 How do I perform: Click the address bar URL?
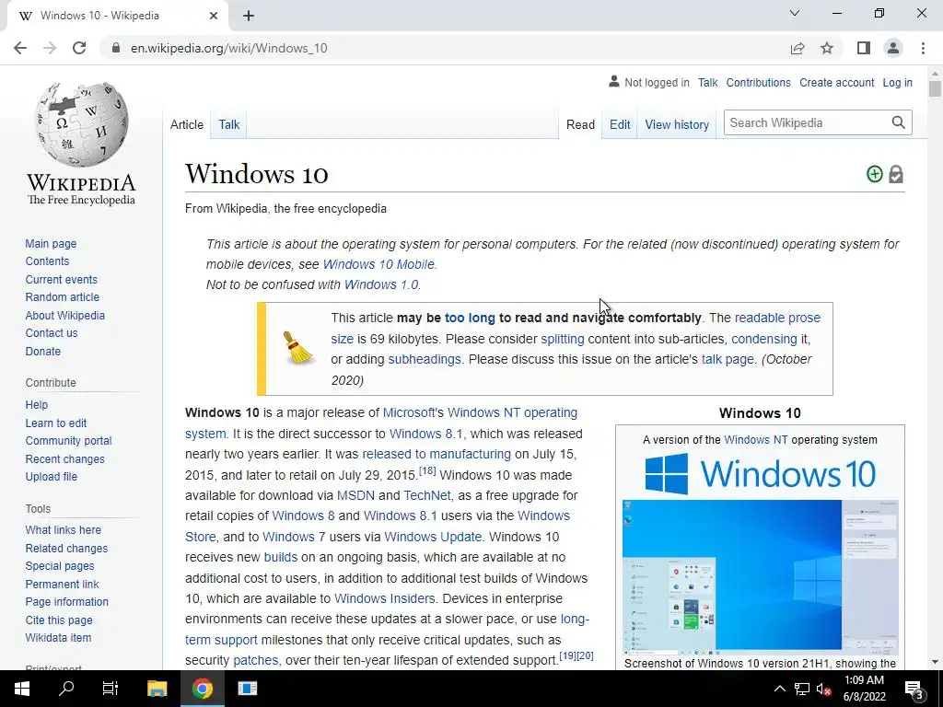[229, 48]
